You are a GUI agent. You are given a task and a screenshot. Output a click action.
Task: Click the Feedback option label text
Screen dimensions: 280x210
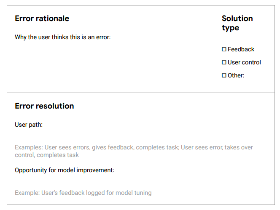pos(241,50)
